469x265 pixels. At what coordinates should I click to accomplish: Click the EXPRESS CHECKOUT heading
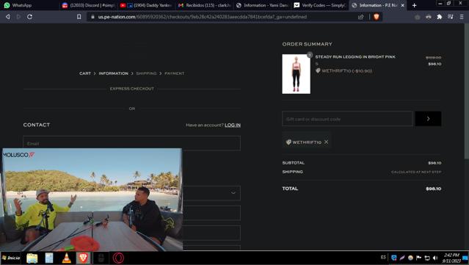pyautogui.click(x=132, y=89)
